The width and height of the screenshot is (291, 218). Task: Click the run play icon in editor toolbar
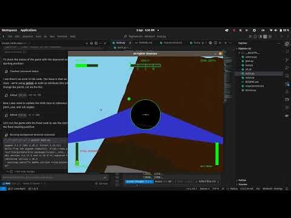202,43
